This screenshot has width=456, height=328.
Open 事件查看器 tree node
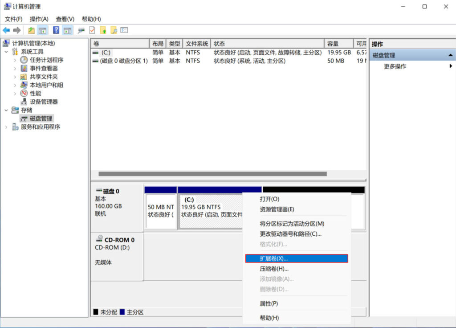[44, 68]
